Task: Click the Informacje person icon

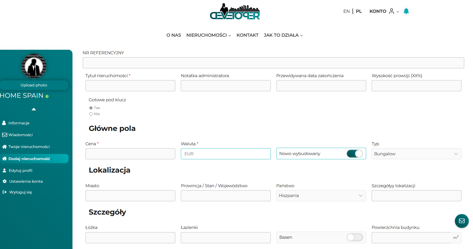Action: 4,123
